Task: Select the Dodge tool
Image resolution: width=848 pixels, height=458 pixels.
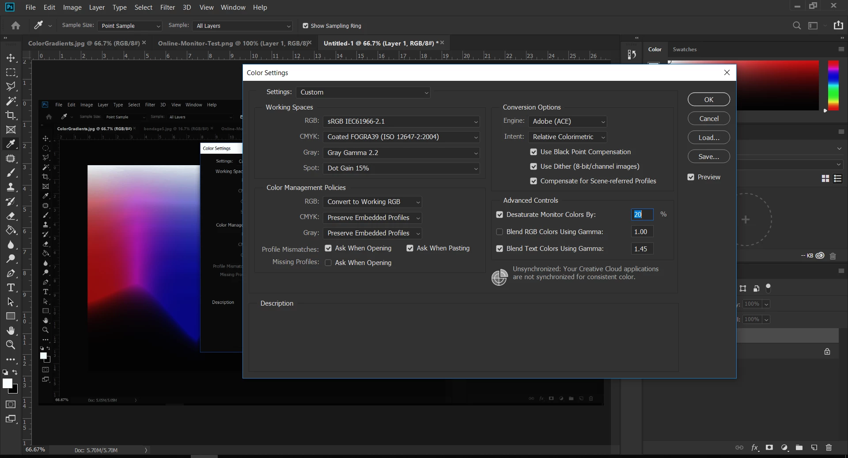Action: point(11,259)
